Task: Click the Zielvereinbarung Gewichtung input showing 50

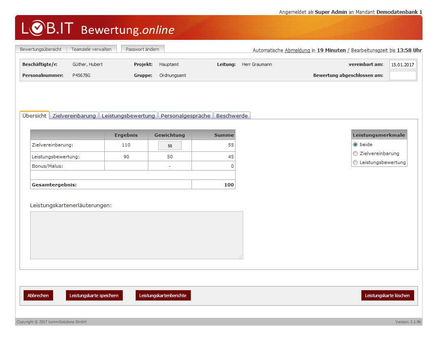Action: [x=170, y=146]
